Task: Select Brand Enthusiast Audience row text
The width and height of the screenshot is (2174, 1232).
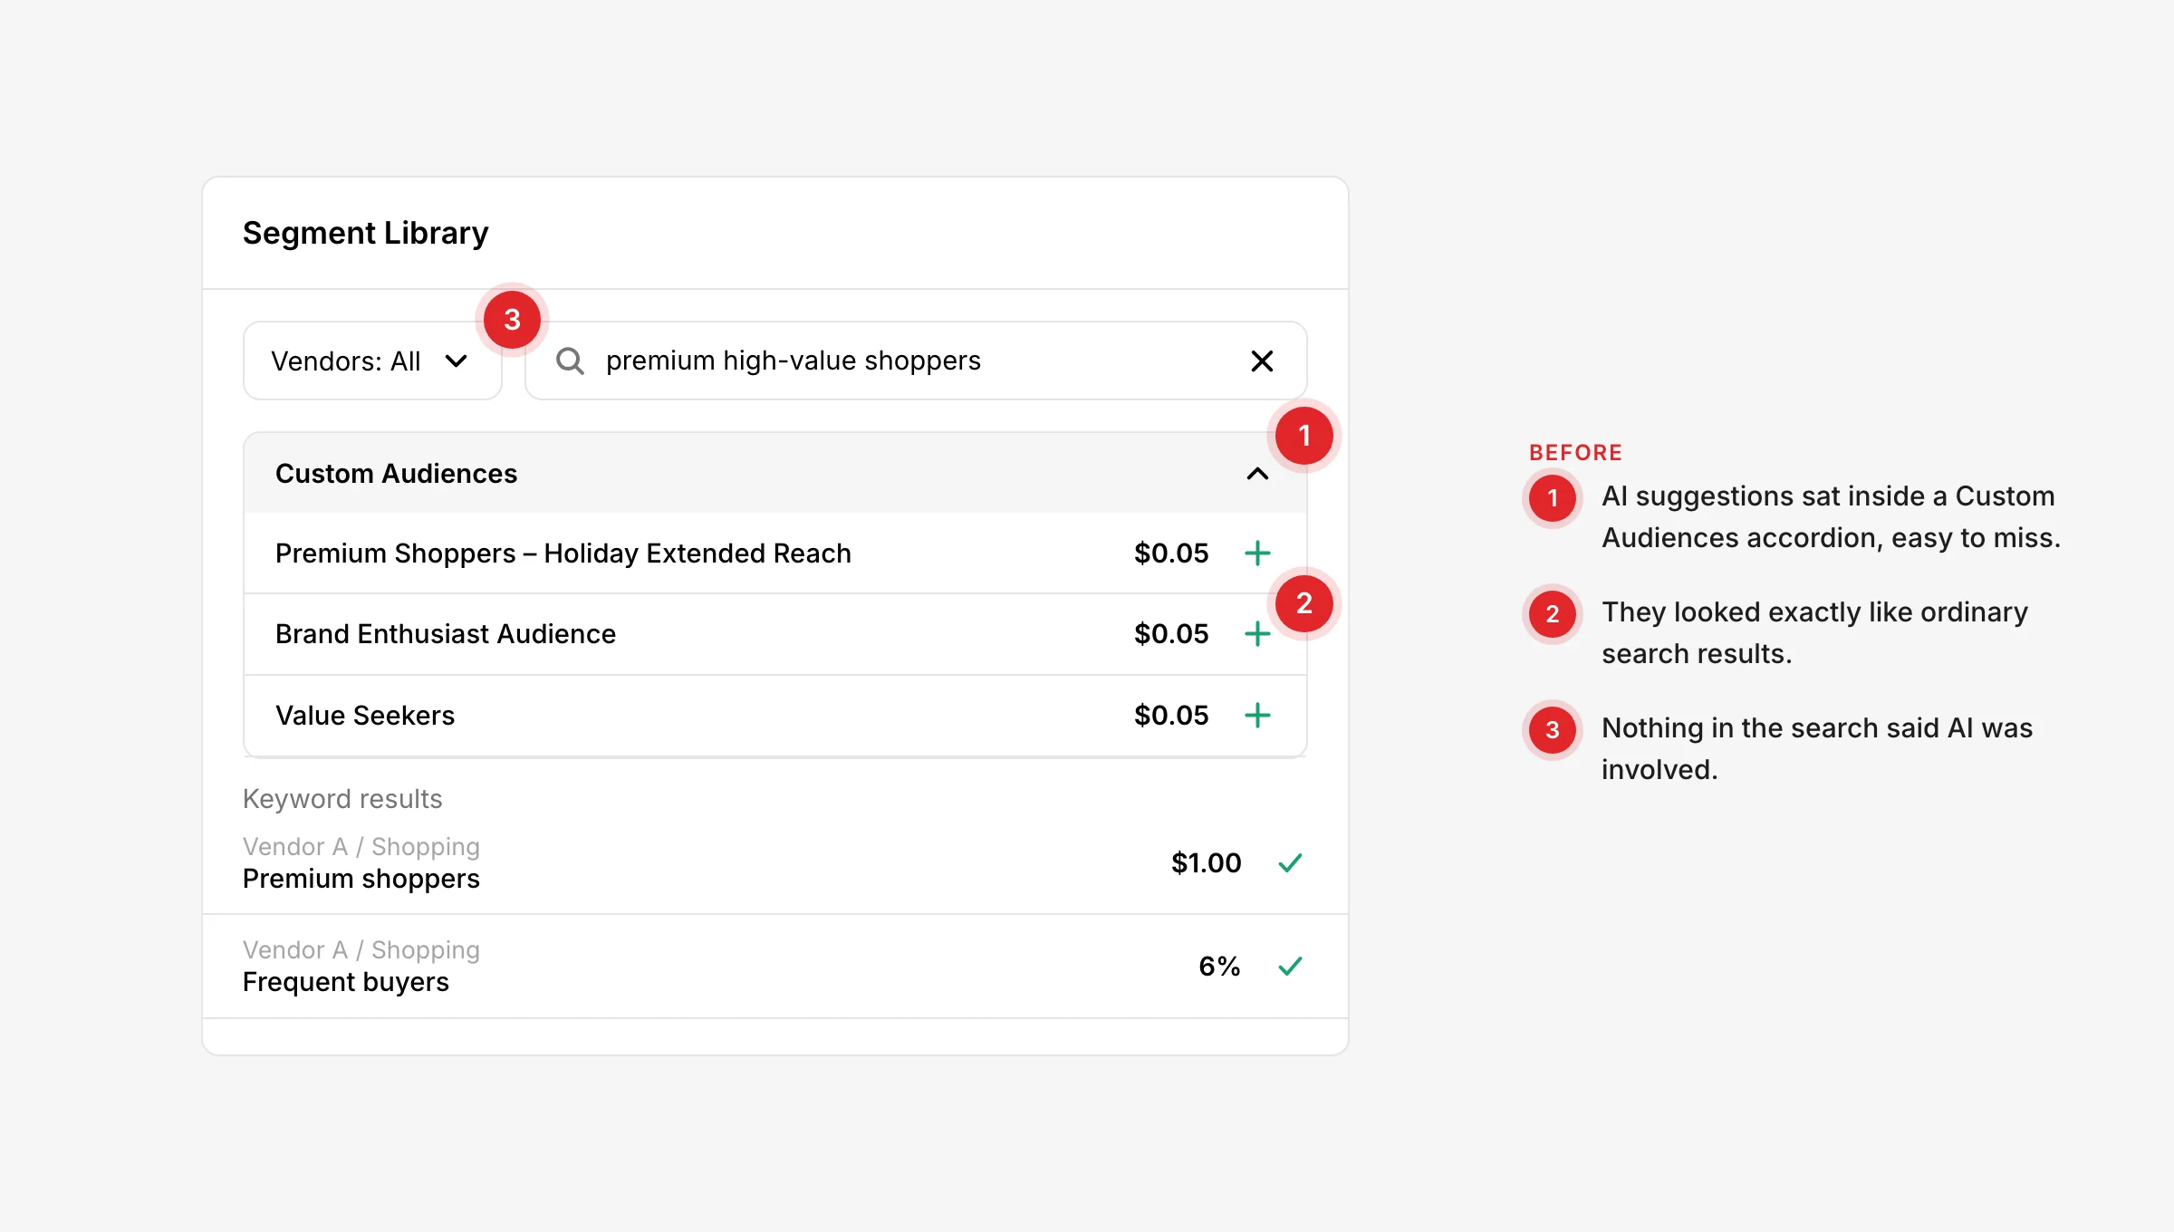Action: click(446, 633)
